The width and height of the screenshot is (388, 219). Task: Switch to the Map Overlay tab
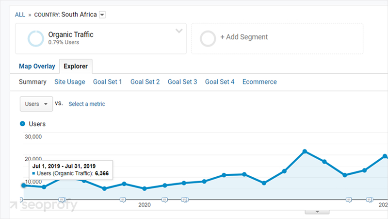(x=37, y=67)
